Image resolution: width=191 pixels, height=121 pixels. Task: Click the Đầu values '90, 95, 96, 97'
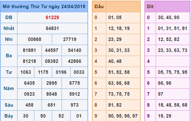123,116
